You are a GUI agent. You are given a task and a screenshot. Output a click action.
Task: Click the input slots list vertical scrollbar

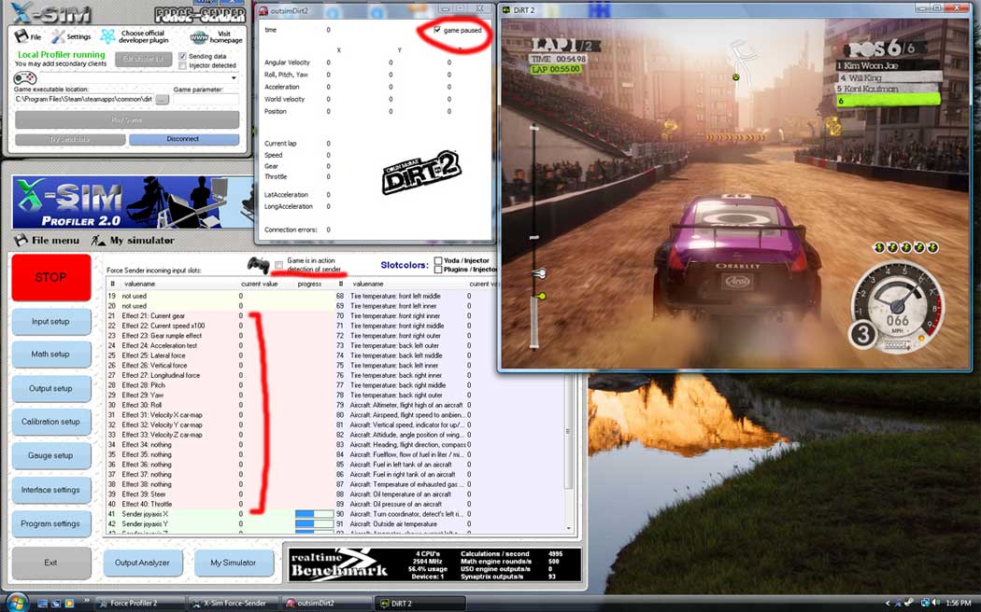click(569, 431)
